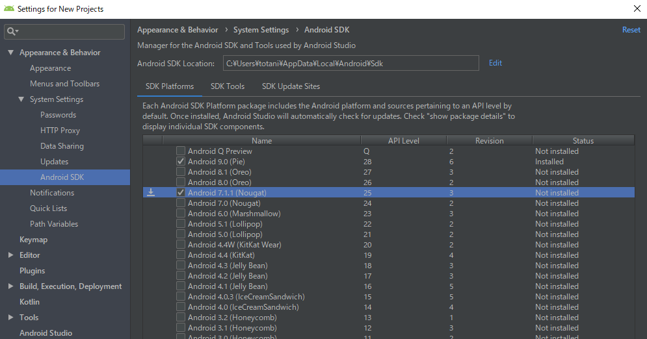647x339 pixels.
Task: Select Passwords under System Settings
Action: point(58,115)
